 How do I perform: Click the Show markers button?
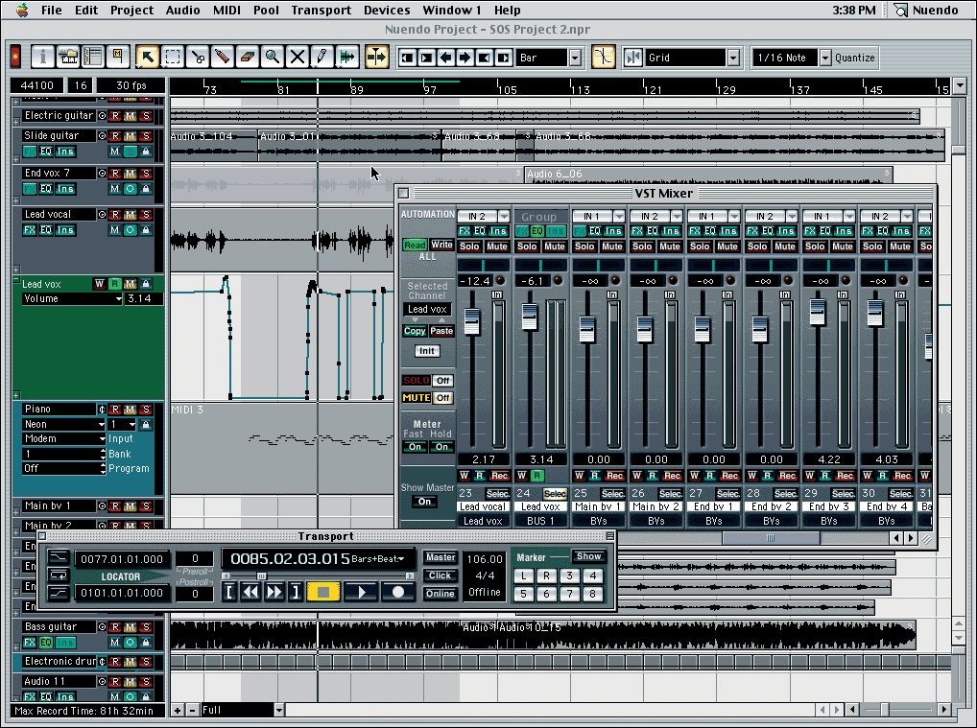point(588,556)
